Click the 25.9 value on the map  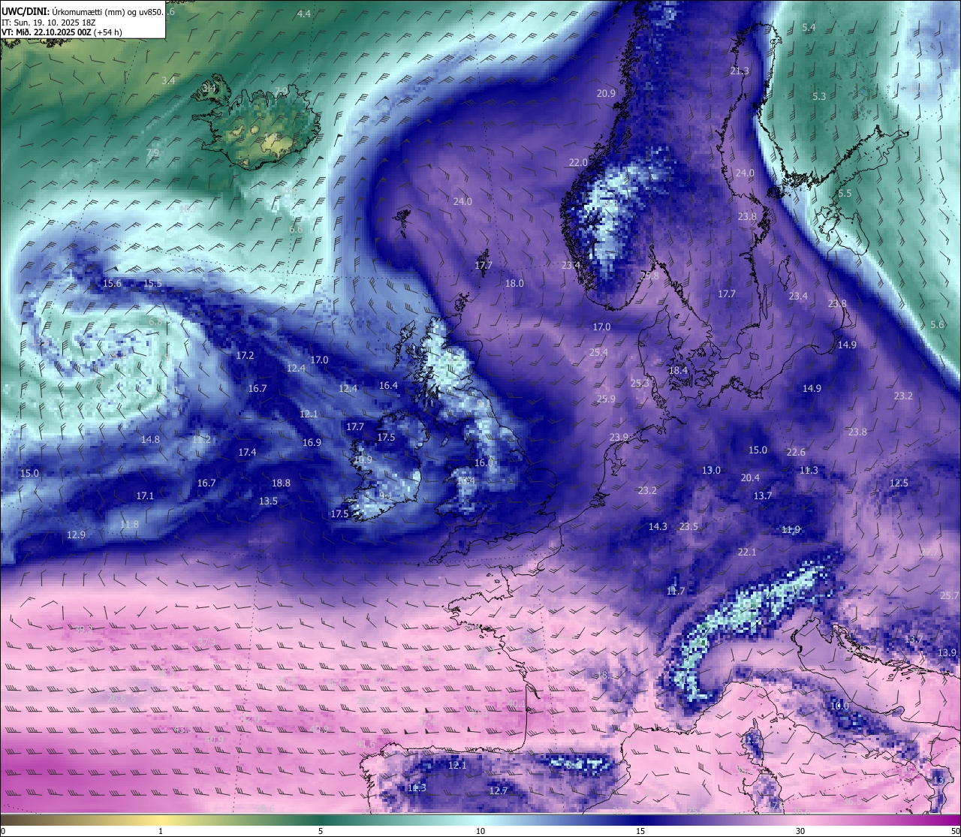(x=606, y=399)
